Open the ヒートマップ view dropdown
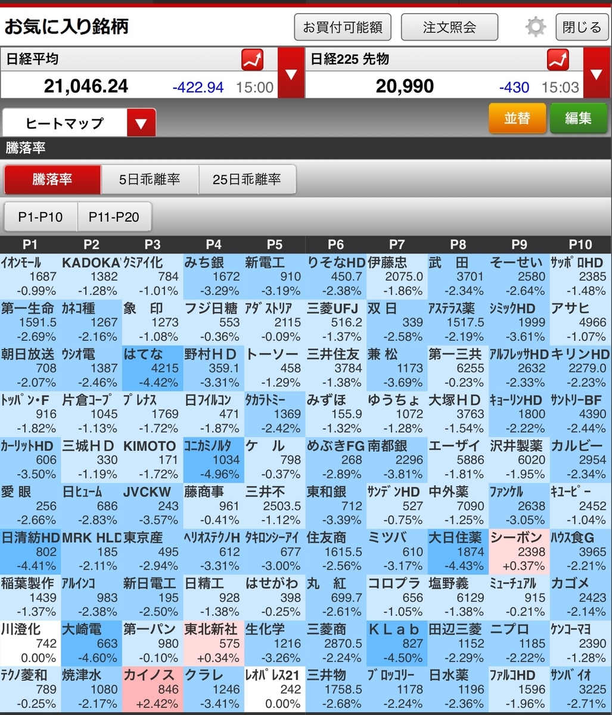Screen dimensions: 612x715 click(79, 123)
